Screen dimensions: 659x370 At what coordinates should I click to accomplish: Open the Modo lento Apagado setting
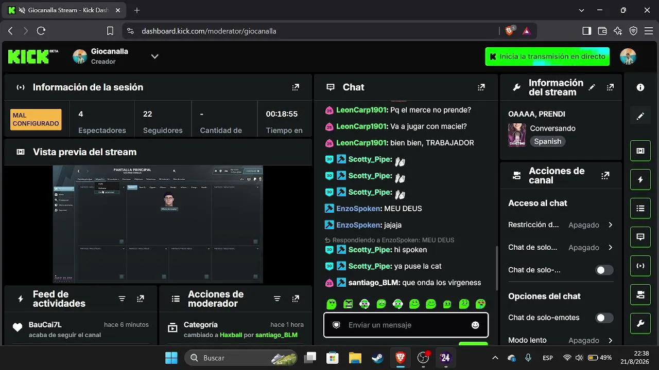[x=561, y=340]
